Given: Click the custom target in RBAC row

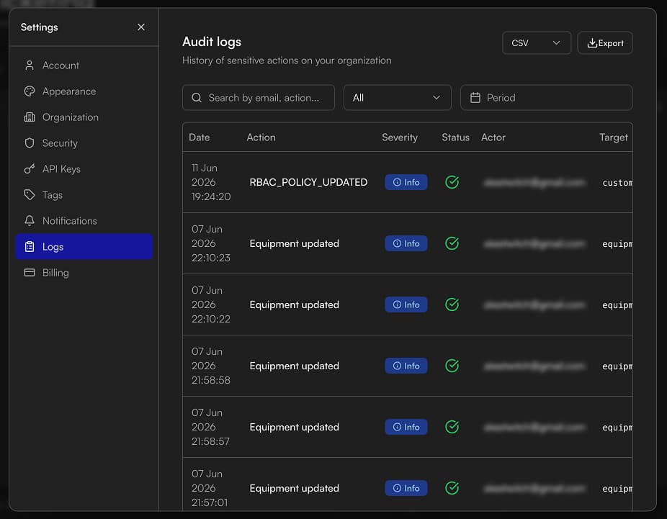Looking at the screenshot, I should [617, 183].
